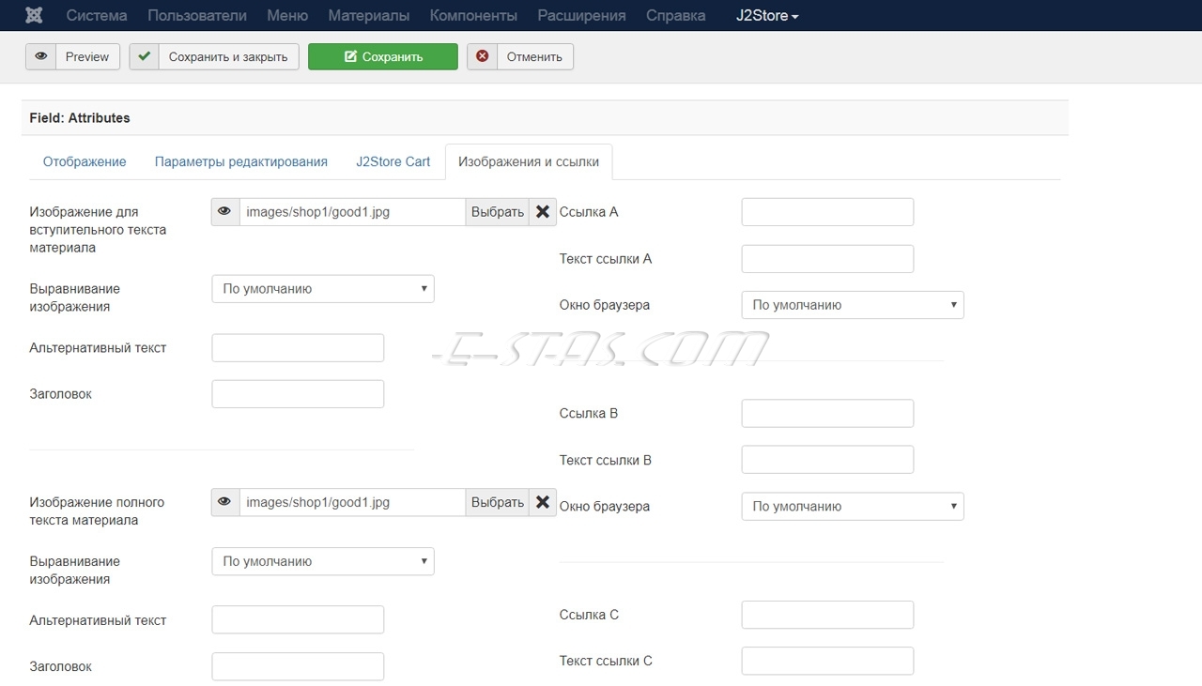Screen dimensions: 1202x686
Task: Click the Field: Attributes heading text
Action: click(80, 118)
